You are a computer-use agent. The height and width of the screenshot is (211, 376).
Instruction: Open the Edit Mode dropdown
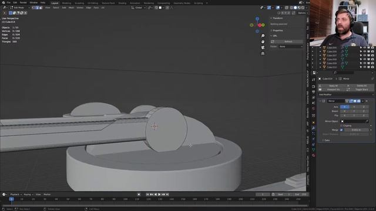[x=19, y=8]
